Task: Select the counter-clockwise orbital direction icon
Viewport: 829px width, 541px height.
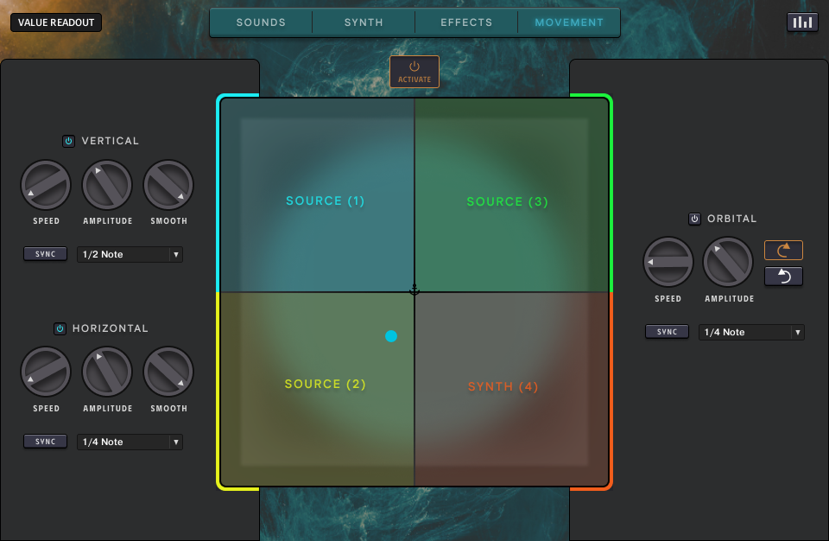Action: coord(783,277)
